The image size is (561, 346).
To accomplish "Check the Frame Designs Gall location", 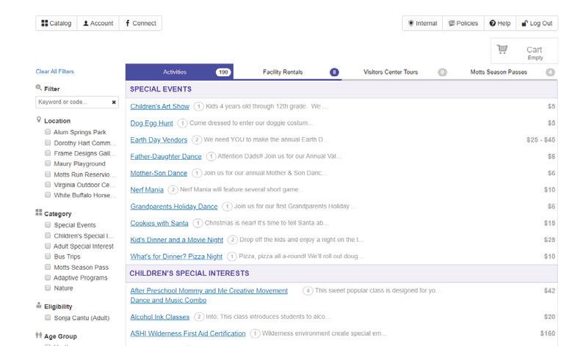I will [x=48, y=153].
